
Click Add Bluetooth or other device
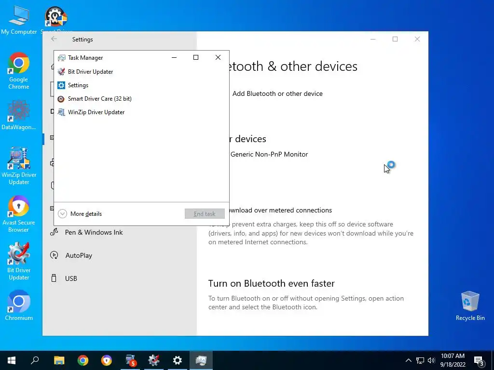click(277, 94)
